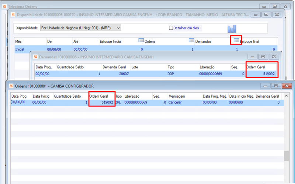Click Demanda Geral header in Ordens window

pyautogui.click(x=268, y=96)
